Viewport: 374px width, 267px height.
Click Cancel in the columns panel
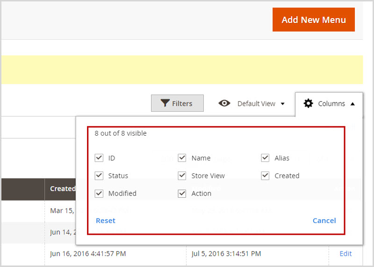point(324,221)
